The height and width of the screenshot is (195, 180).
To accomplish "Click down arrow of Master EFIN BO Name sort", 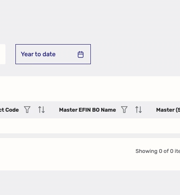I will pyautogui.click(x=140, y=110).
